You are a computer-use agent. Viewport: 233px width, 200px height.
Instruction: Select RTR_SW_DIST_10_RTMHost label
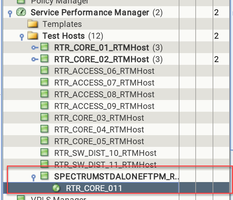pos(105,153)
